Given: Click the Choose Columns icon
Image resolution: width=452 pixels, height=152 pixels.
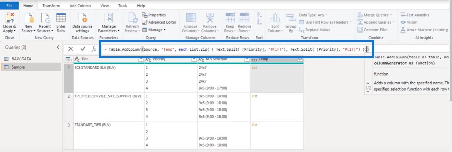Looking at the screenshot, I should 190,18.
